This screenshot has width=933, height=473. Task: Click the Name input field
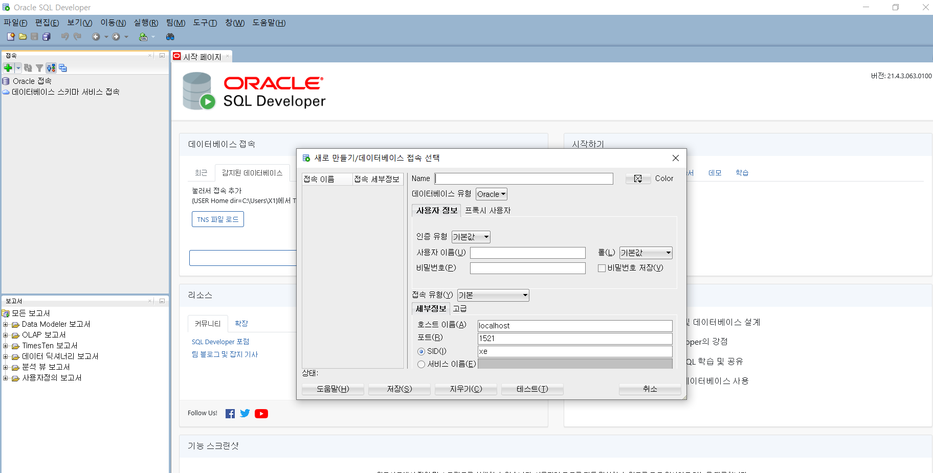coord(524,178)
